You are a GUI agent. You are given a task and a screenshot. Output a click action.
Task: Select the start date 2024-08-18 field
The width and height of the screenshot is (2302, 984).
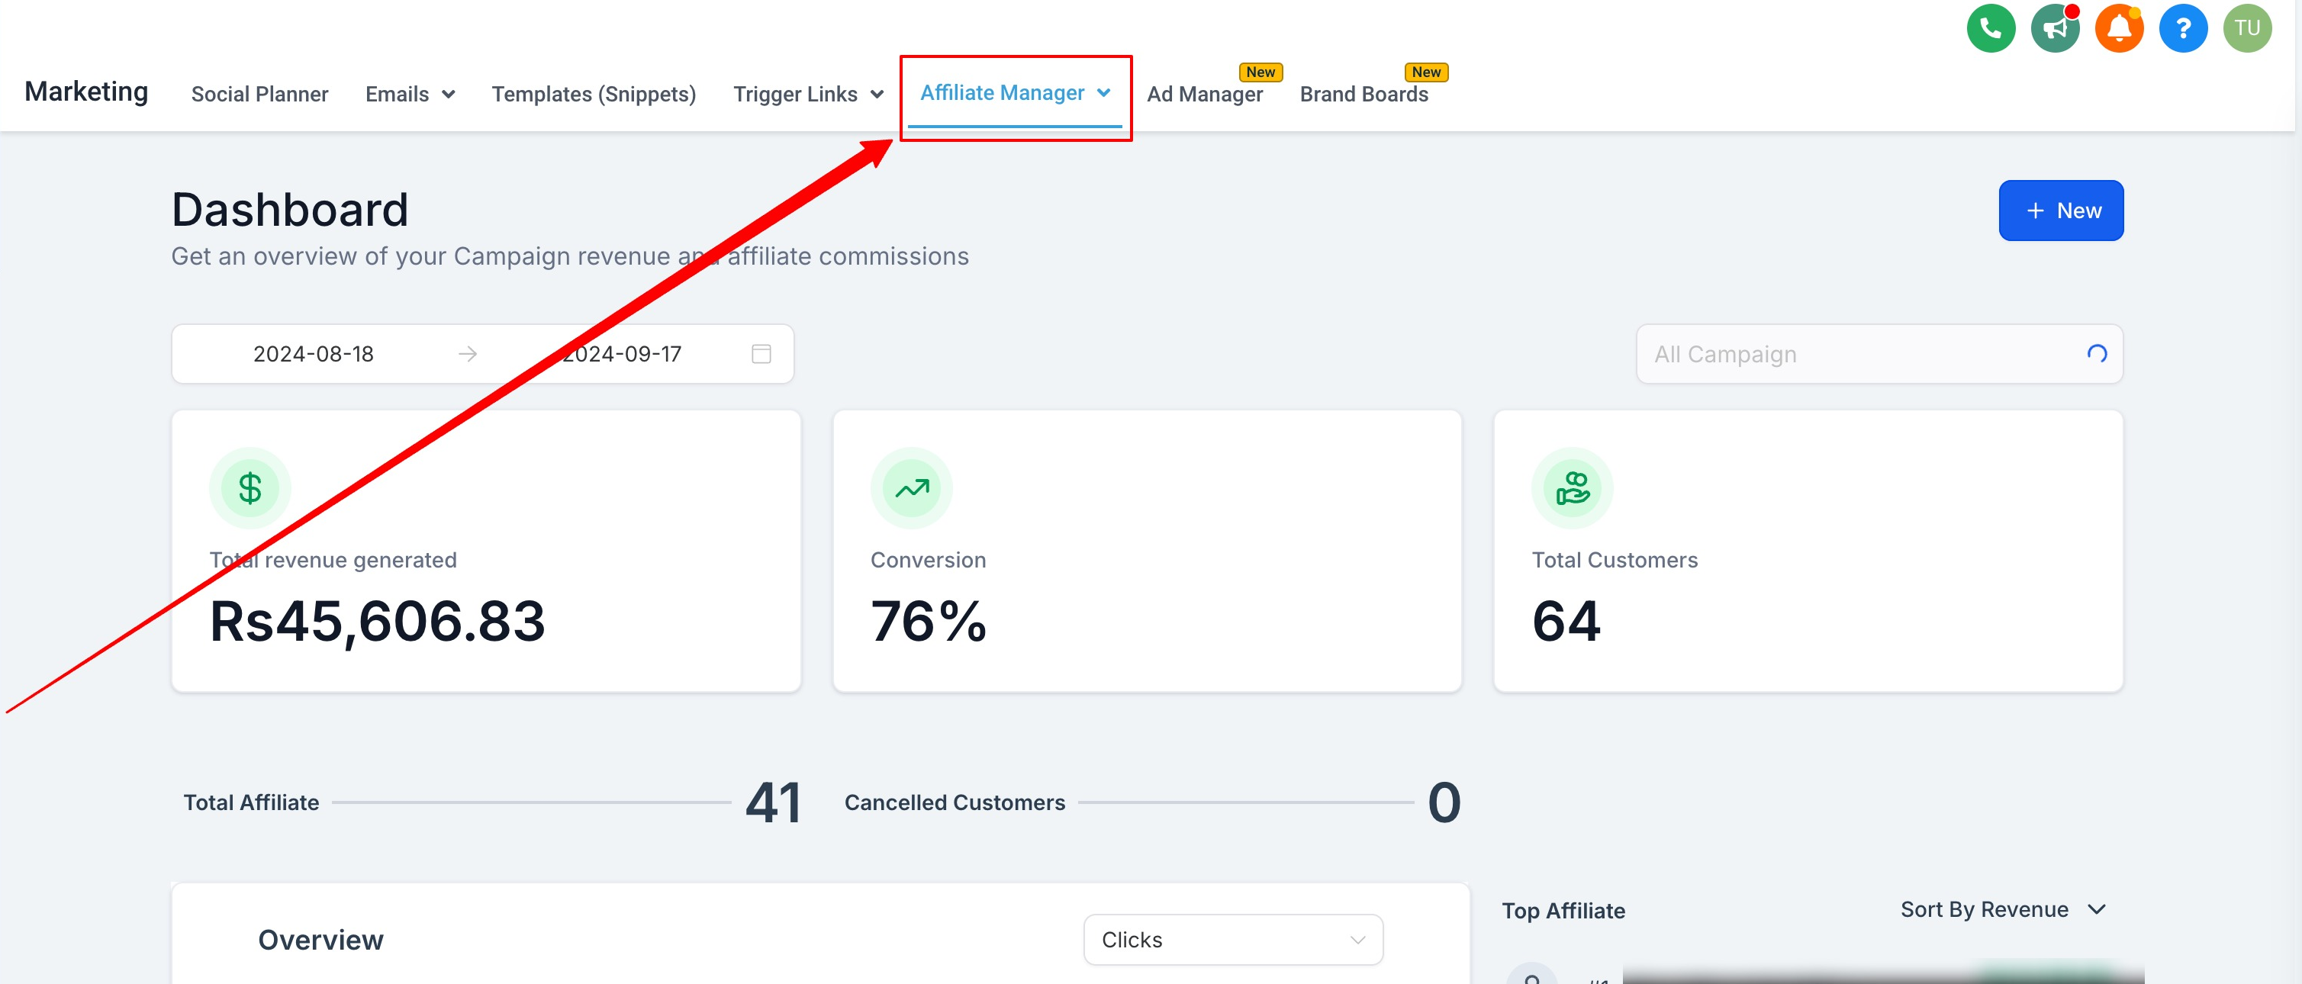click(x=313, y=354)
